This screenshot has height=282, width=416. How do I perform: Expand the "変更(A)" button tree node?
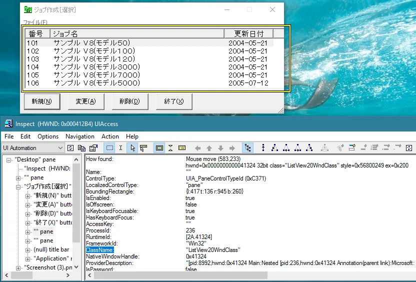pyautogui.click(x=27, y=205)
